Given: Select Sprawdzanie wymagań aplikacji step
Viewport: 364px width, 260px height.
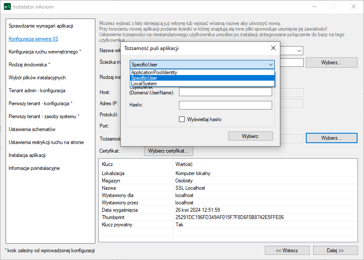Looking at the screenshot, I should 41,26.
